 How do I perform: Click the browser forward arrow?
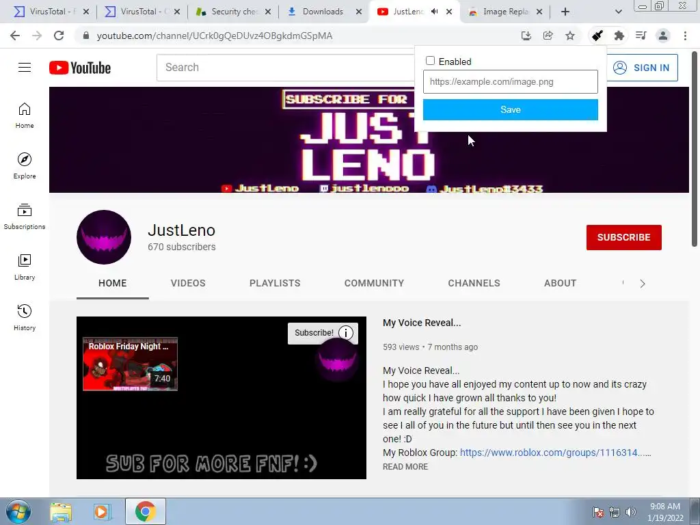(x=37, y=36)
